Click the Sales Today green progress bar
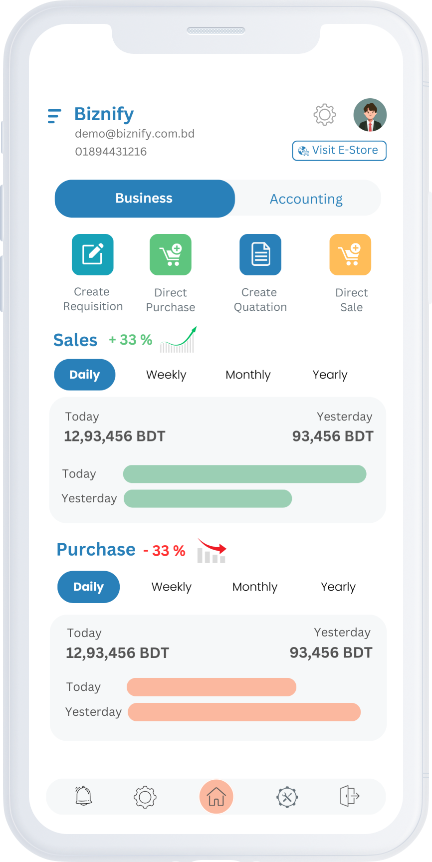This screenshot has width=432, height=862. pos(245,474)
